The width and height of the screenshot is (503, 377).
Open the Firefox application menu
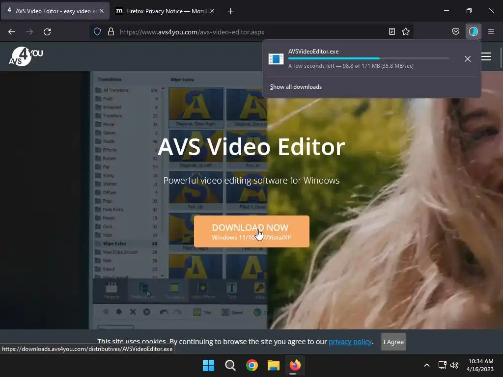pyautogui.click(x=491, y=32)
